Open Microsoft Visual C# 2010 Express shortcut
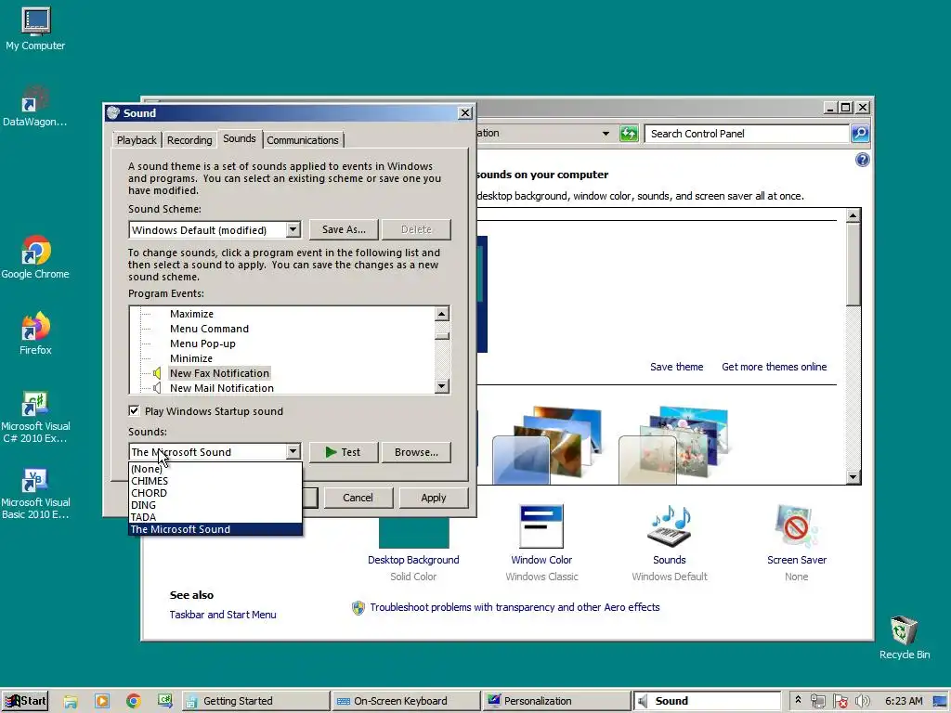 point(35,417)
